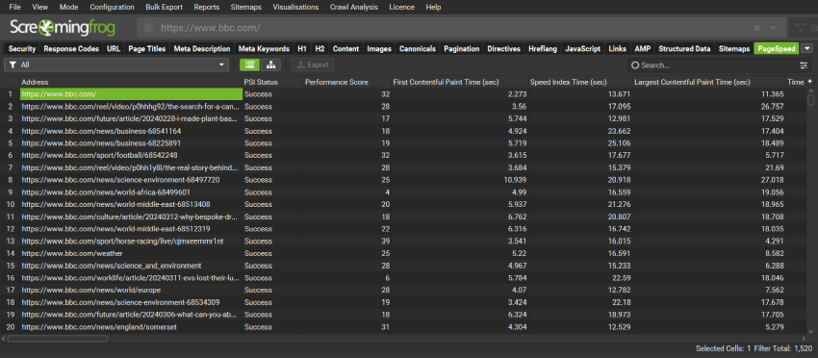Screen dimensions: 818x358
Task: Select the news/england/somerset address
Action: [x=99, y=327]
